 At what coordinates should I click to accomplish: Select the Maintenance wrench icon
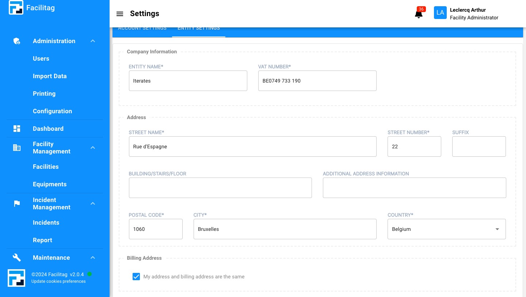[x=17, y=258]
